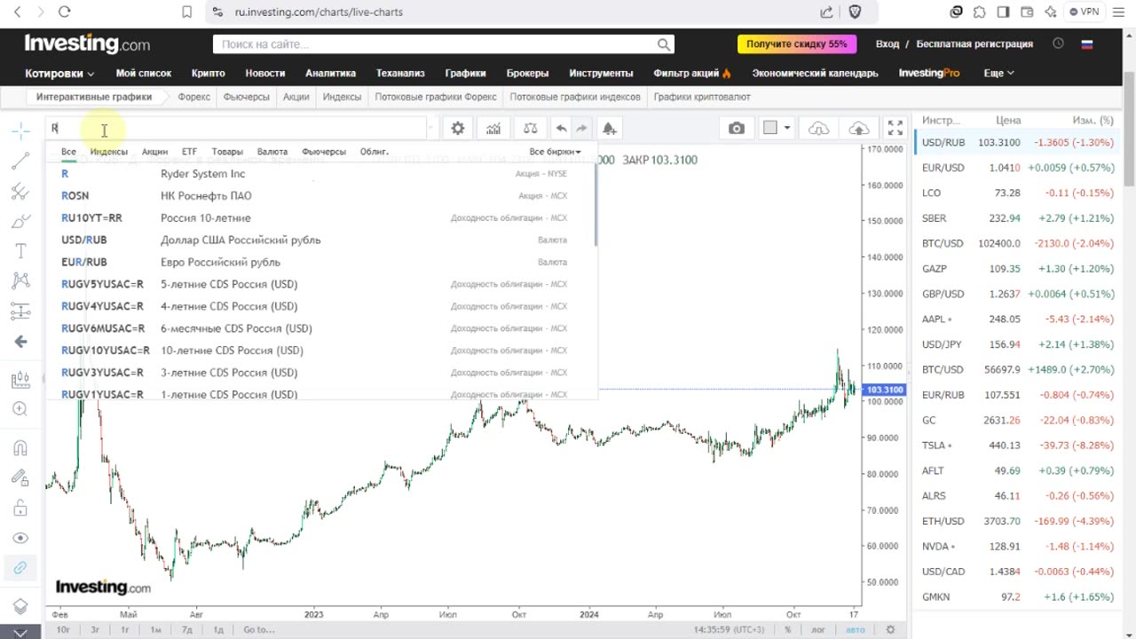Open the 'Все биржи' exchange dropdown

click(555, 152)
